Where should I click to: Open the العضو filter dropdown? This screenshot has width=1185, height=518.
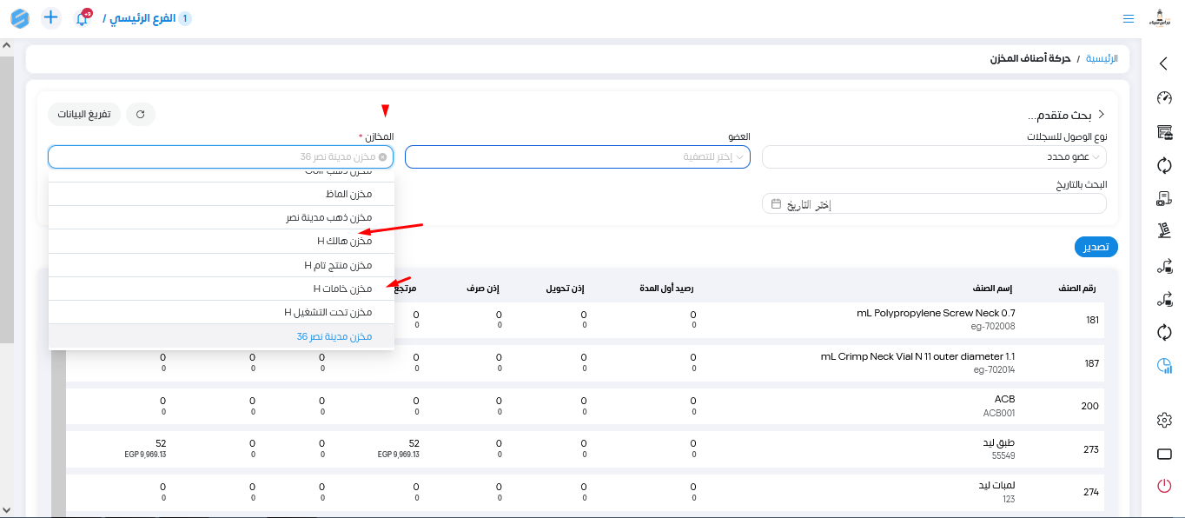click(x=577, y=156)
